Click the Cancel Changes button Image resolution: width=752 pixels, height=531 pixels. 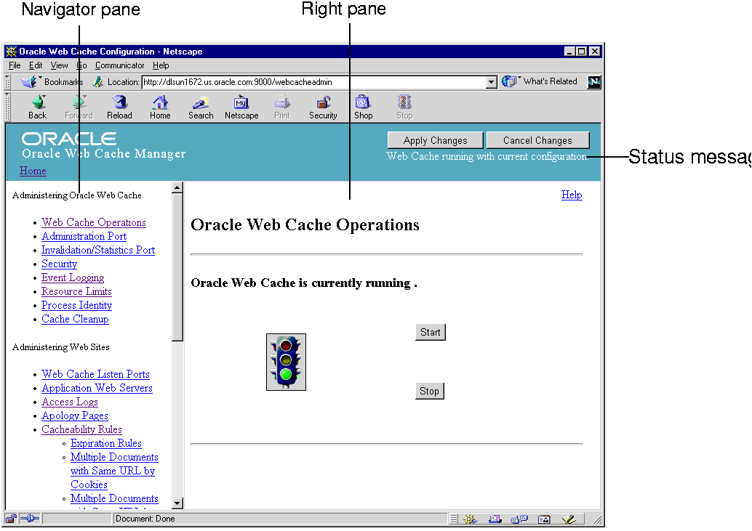tap(537, 140)
